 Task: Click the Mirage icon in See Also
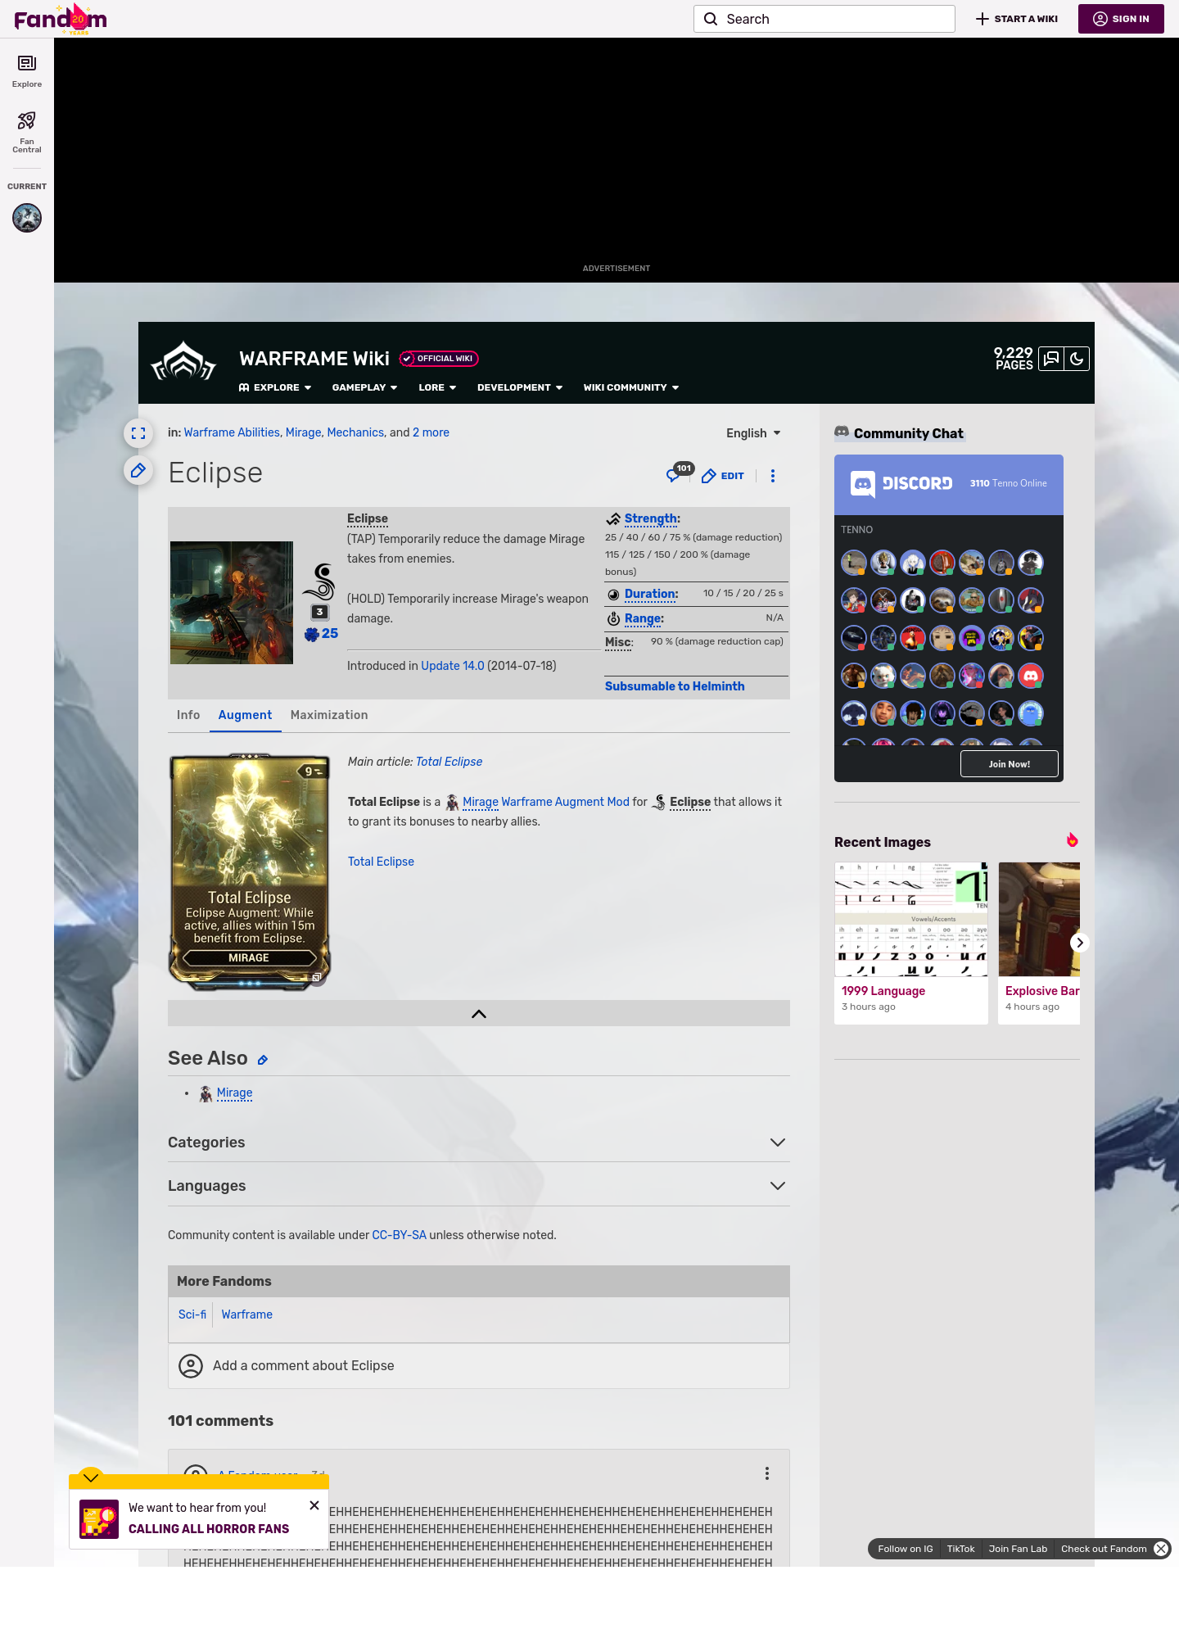[x=206, y=1093]
